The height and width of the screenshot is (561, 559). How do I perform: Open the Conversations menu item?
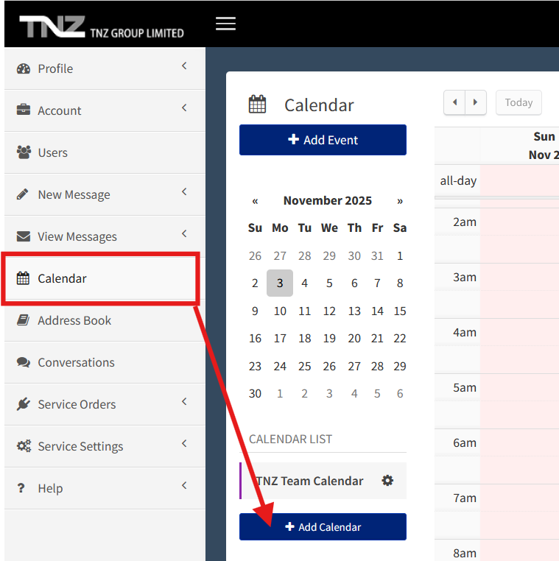105,362
